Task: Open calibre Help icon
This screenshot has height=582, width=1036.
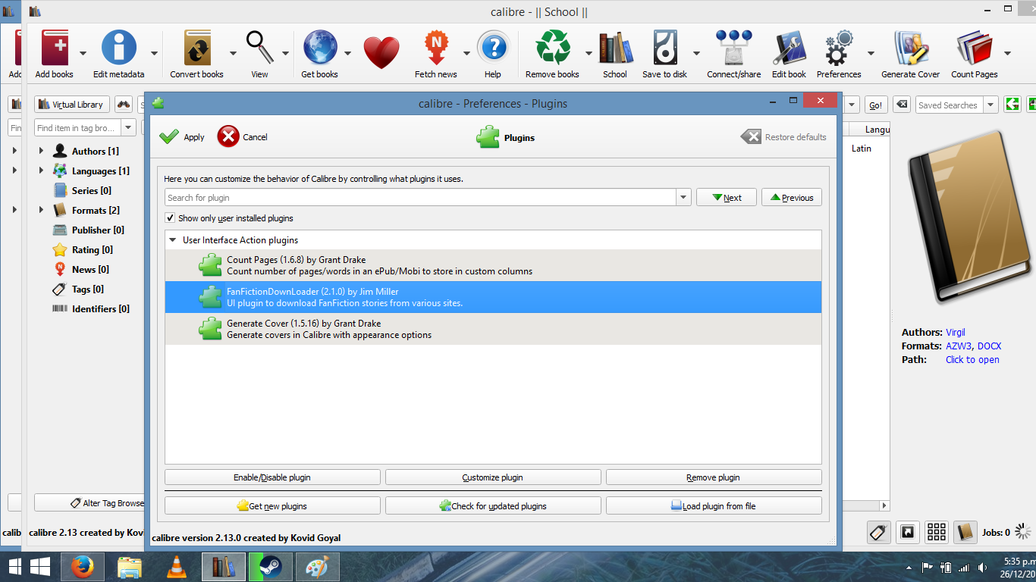Action: (x=493, y=48)
